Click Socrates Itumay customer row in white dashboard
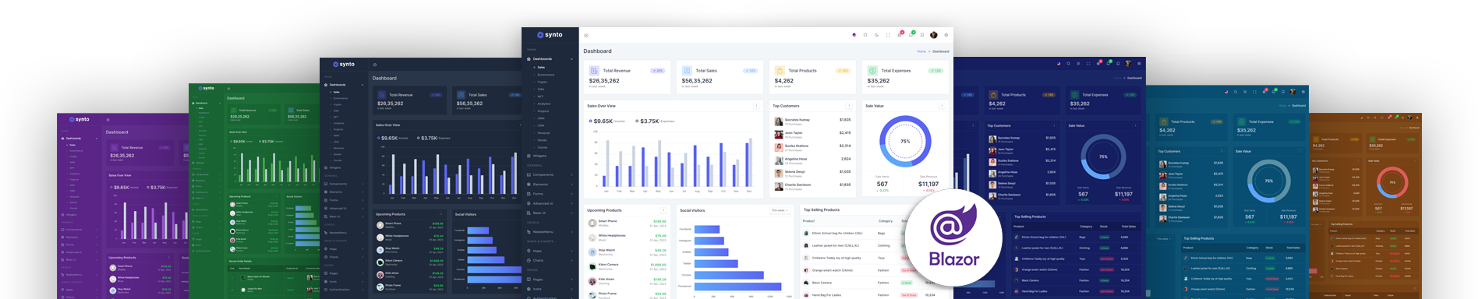This screenshot has width=1482, height=299. tap(812, 121)
